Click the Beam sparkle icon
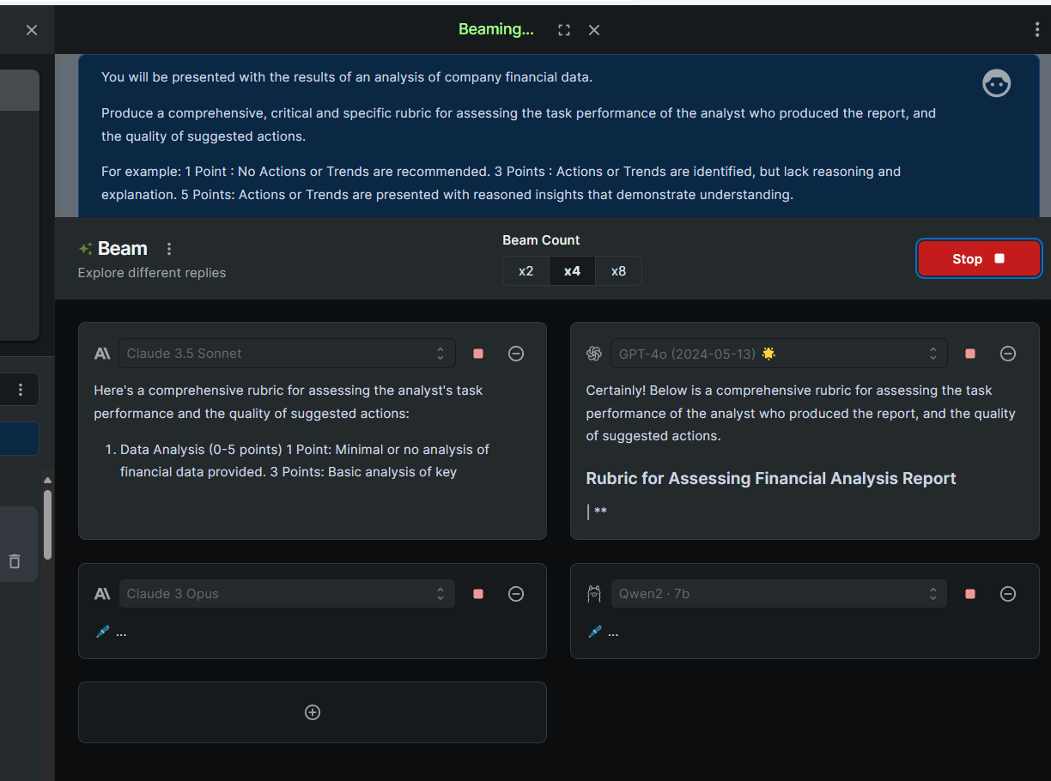 tap(84, 248)
